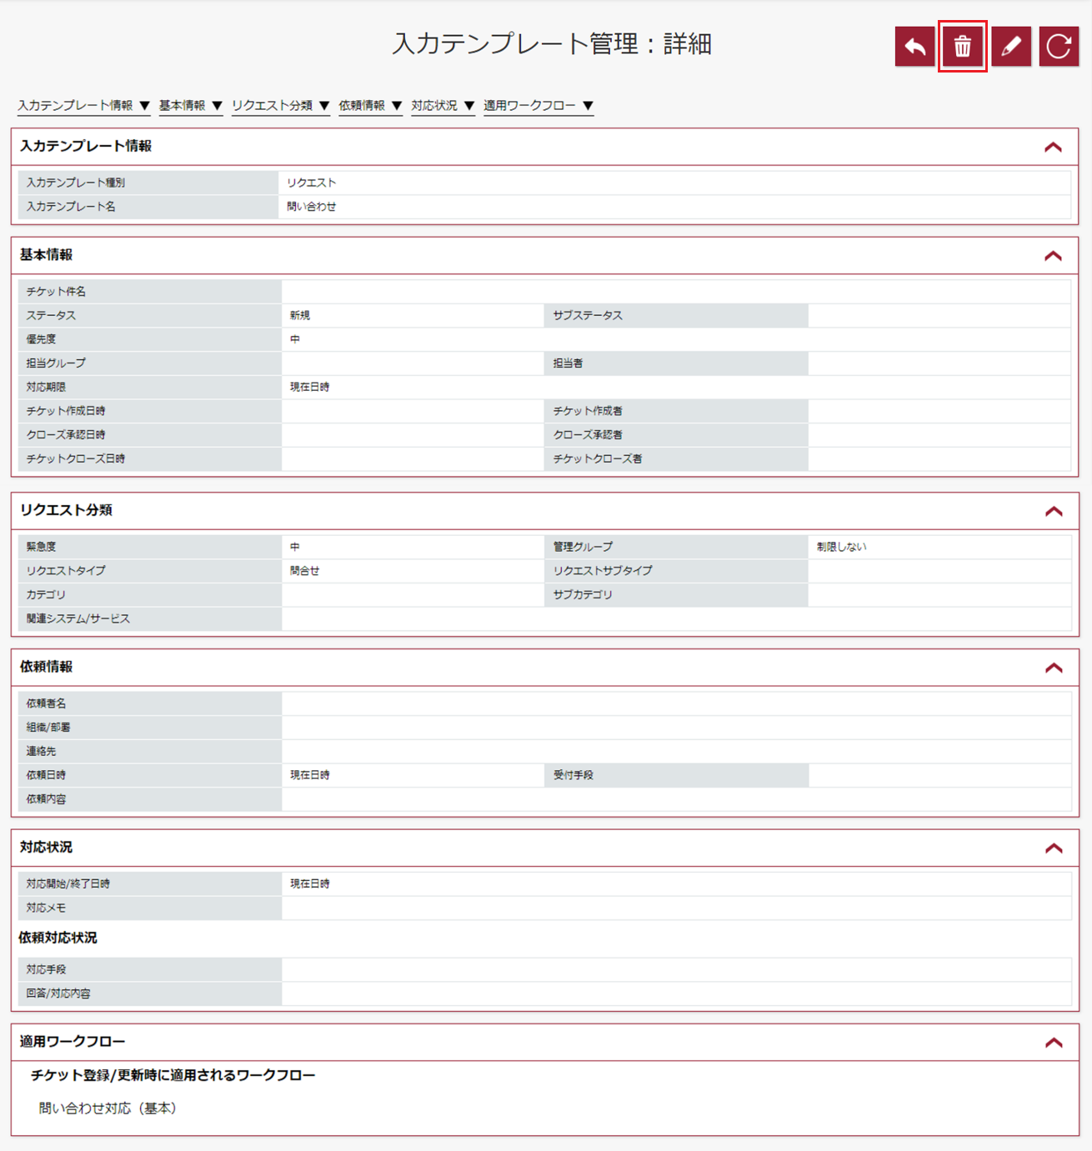
Task: Click the 受付手段 label
Action: pyautogui.click(x=573, y=775)
